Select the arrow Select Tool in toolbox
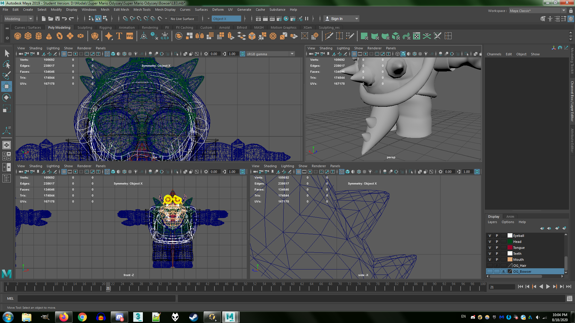 coord(7,54)
